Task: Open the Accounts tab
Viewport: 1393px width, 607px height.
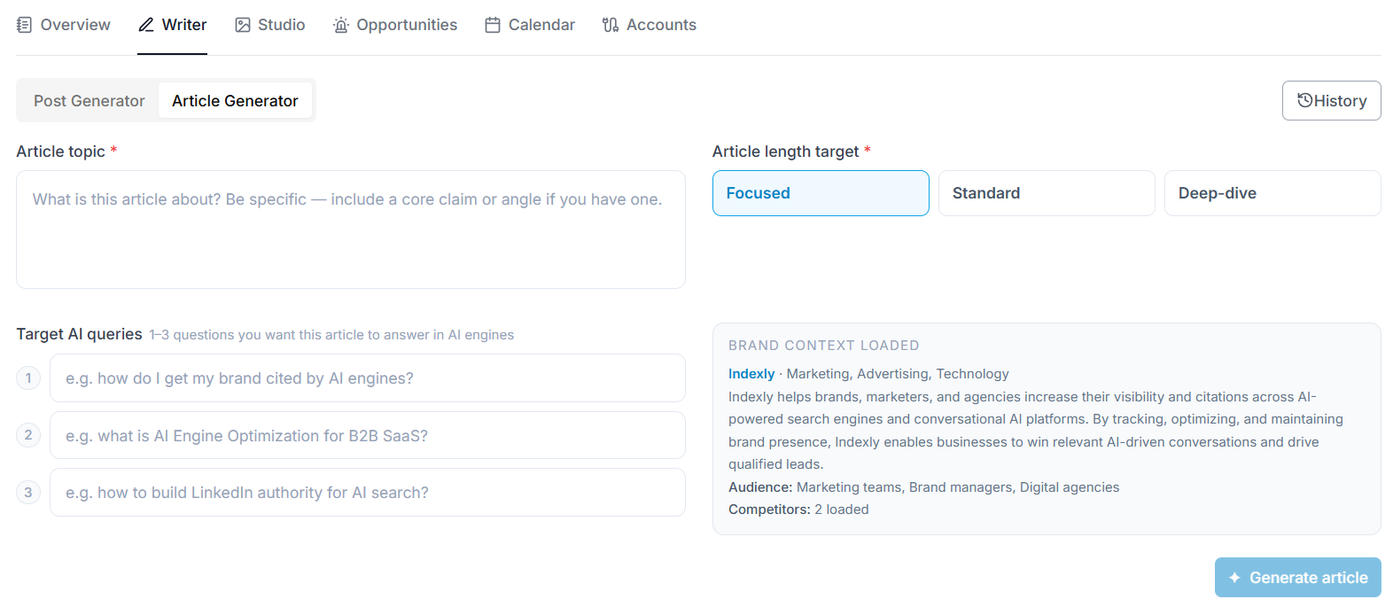Action: tap(650, 25)
